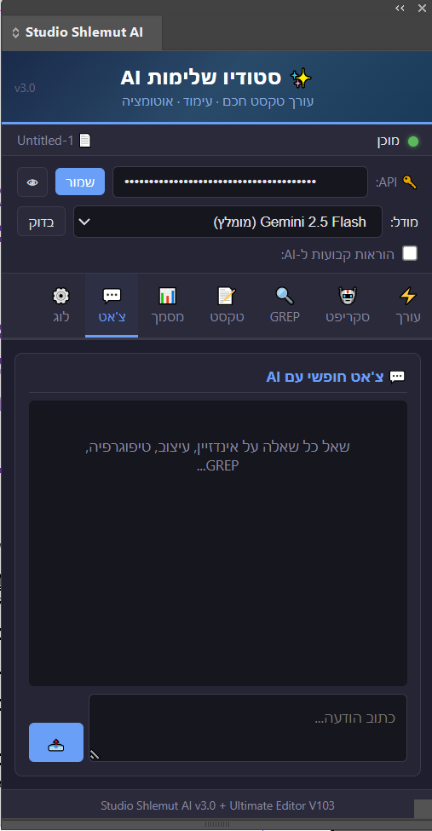Select the צ'אט speech bubble tab
432x831 pixels.
point(112,305)
